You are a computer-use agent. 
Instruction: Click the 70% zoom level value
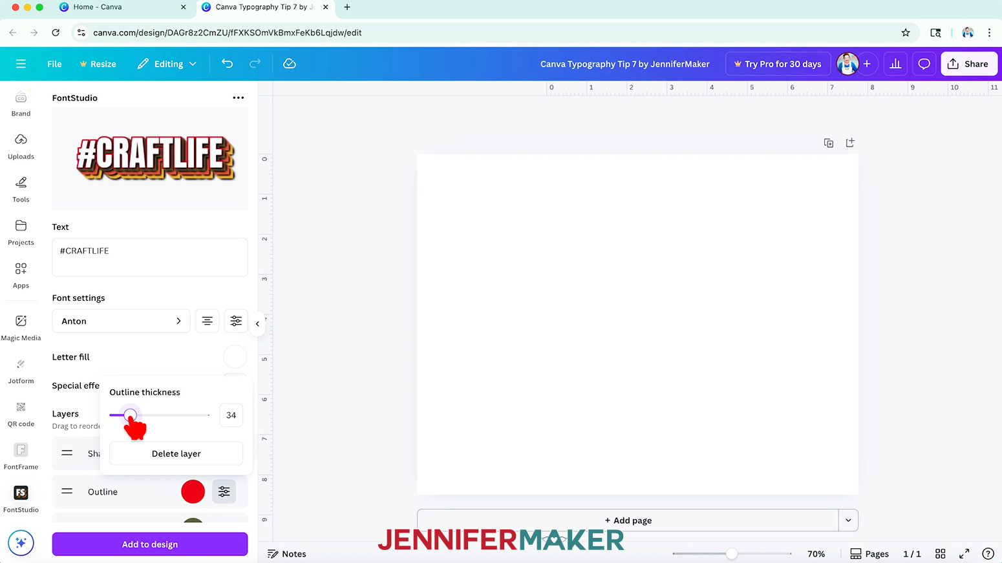(816, 554)
